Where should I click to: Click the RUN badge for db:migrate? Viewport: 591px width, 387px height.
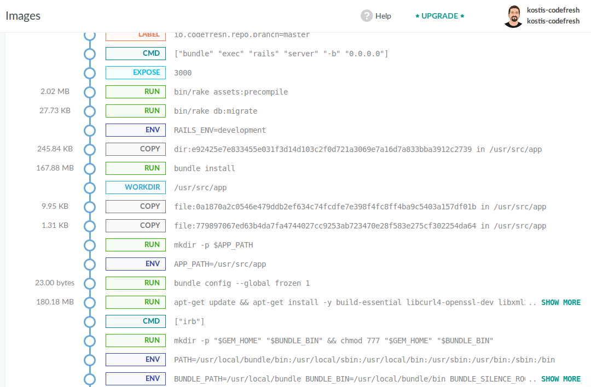[x=136, y=111]
